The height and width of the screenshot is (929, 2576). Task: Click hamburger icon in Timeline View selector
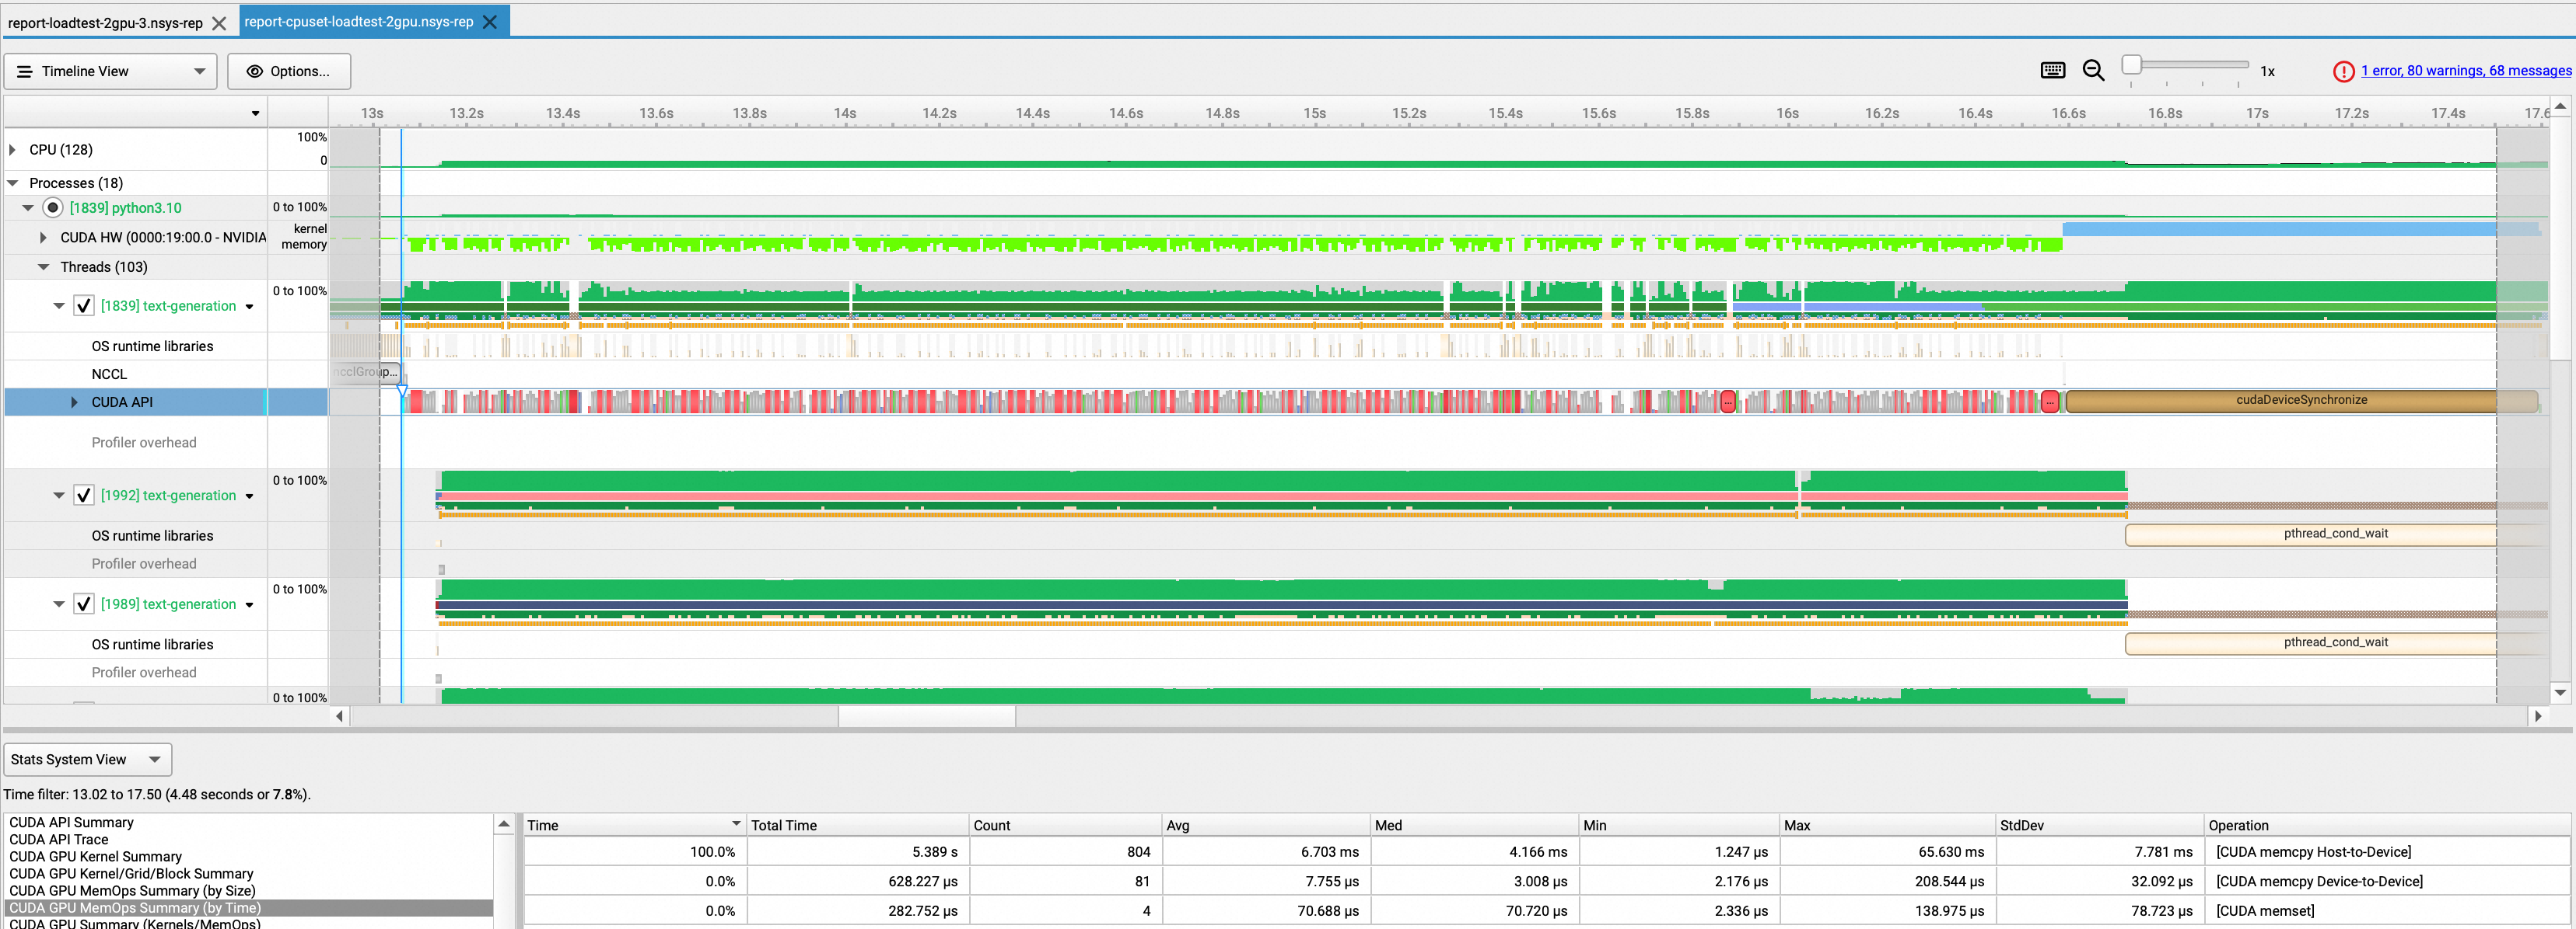pos(25,71)
